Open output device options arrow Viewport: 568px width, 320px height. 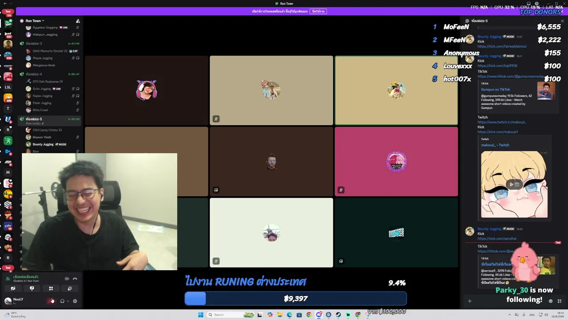[x=68, y=301]
